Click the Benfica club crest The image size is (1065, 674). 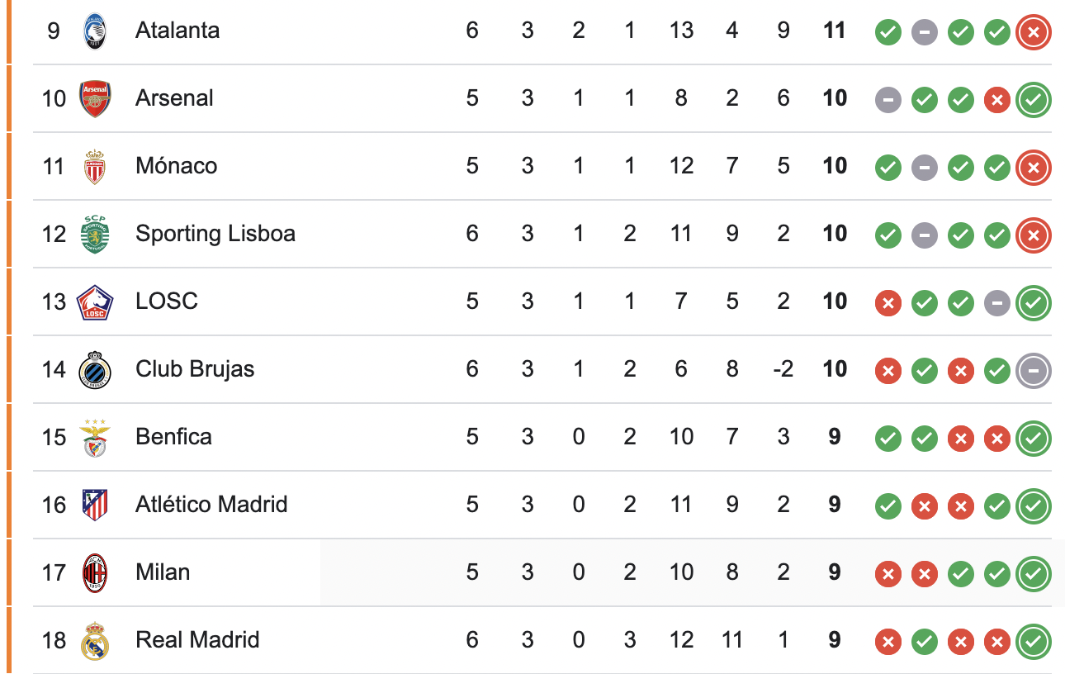pos(95,438)
